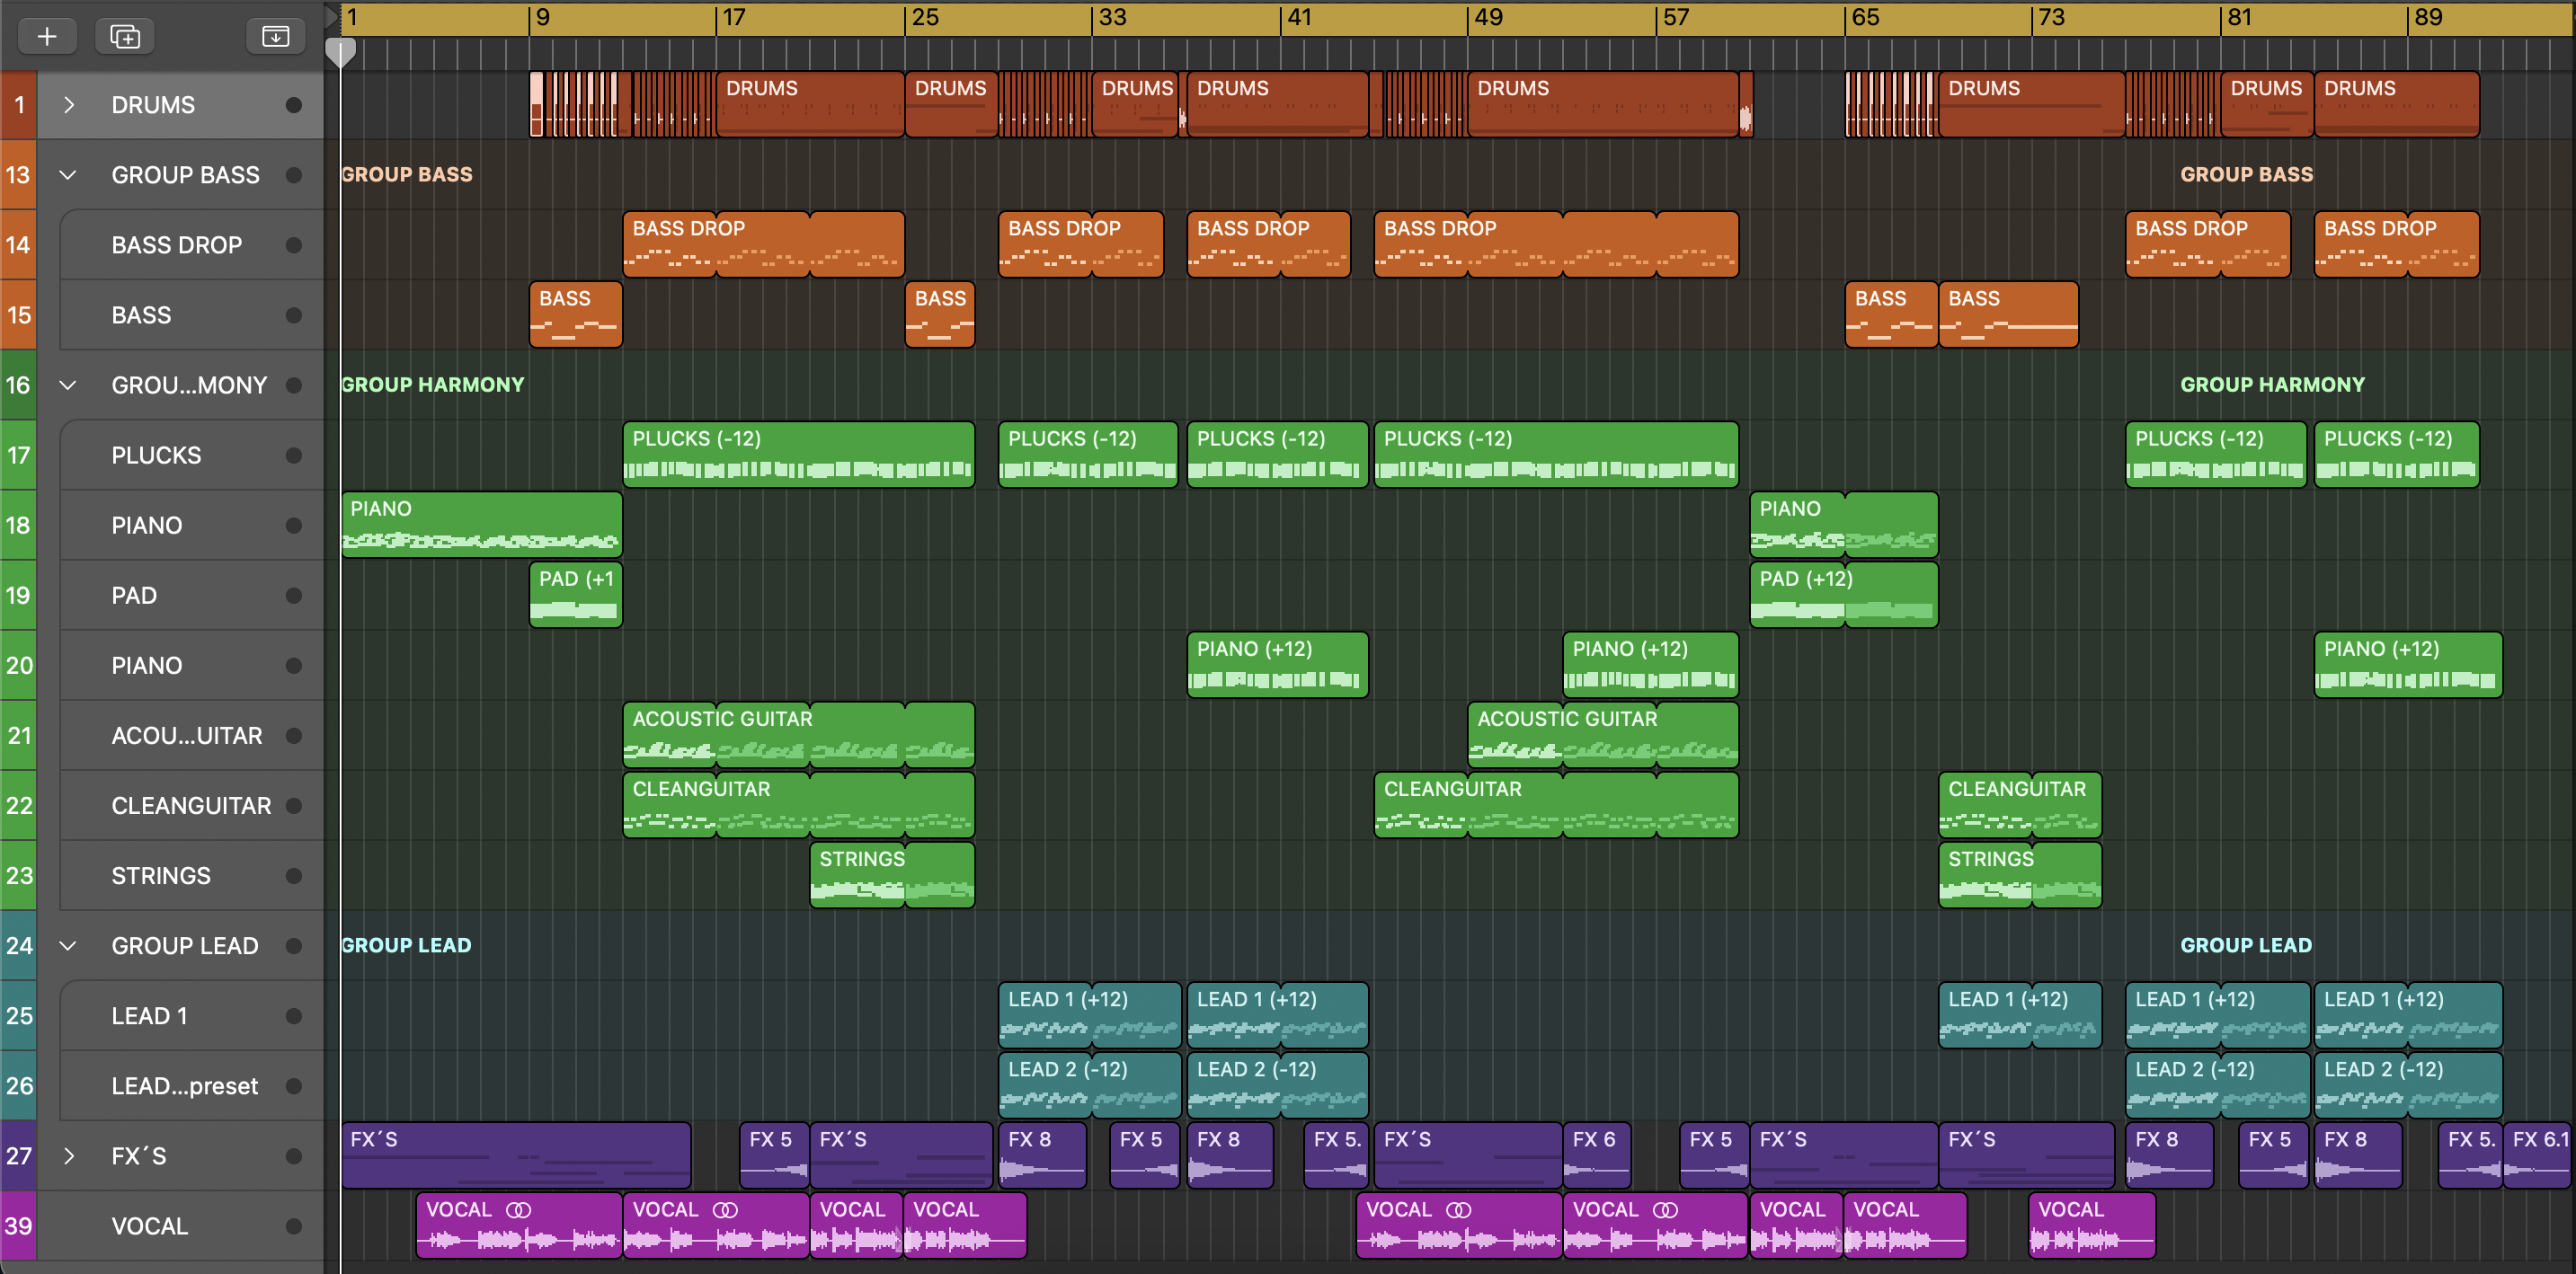Click the add new track plus button
The width and height of the screenshot is (2576, 1274).
pyautogui.click(x=47, y=37)
